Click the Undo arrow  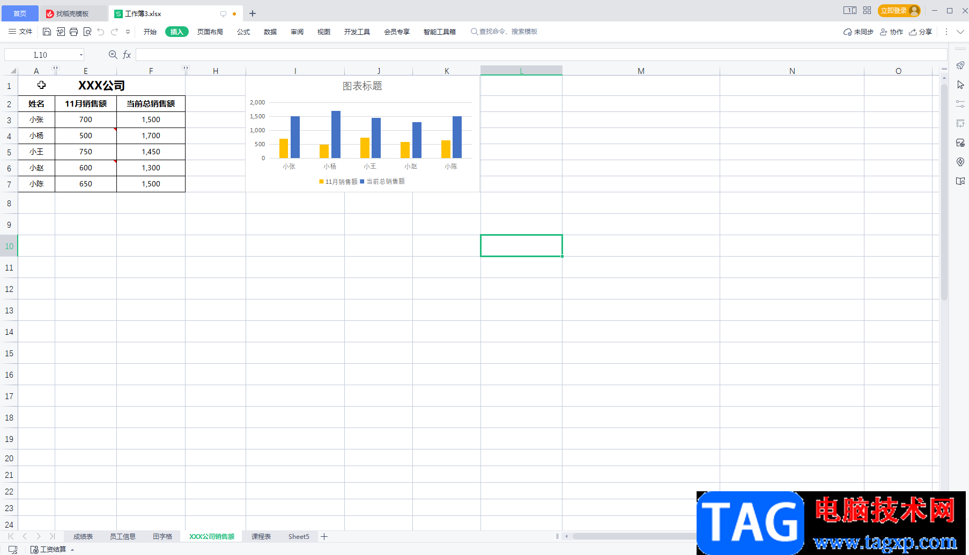pos(101,32)
